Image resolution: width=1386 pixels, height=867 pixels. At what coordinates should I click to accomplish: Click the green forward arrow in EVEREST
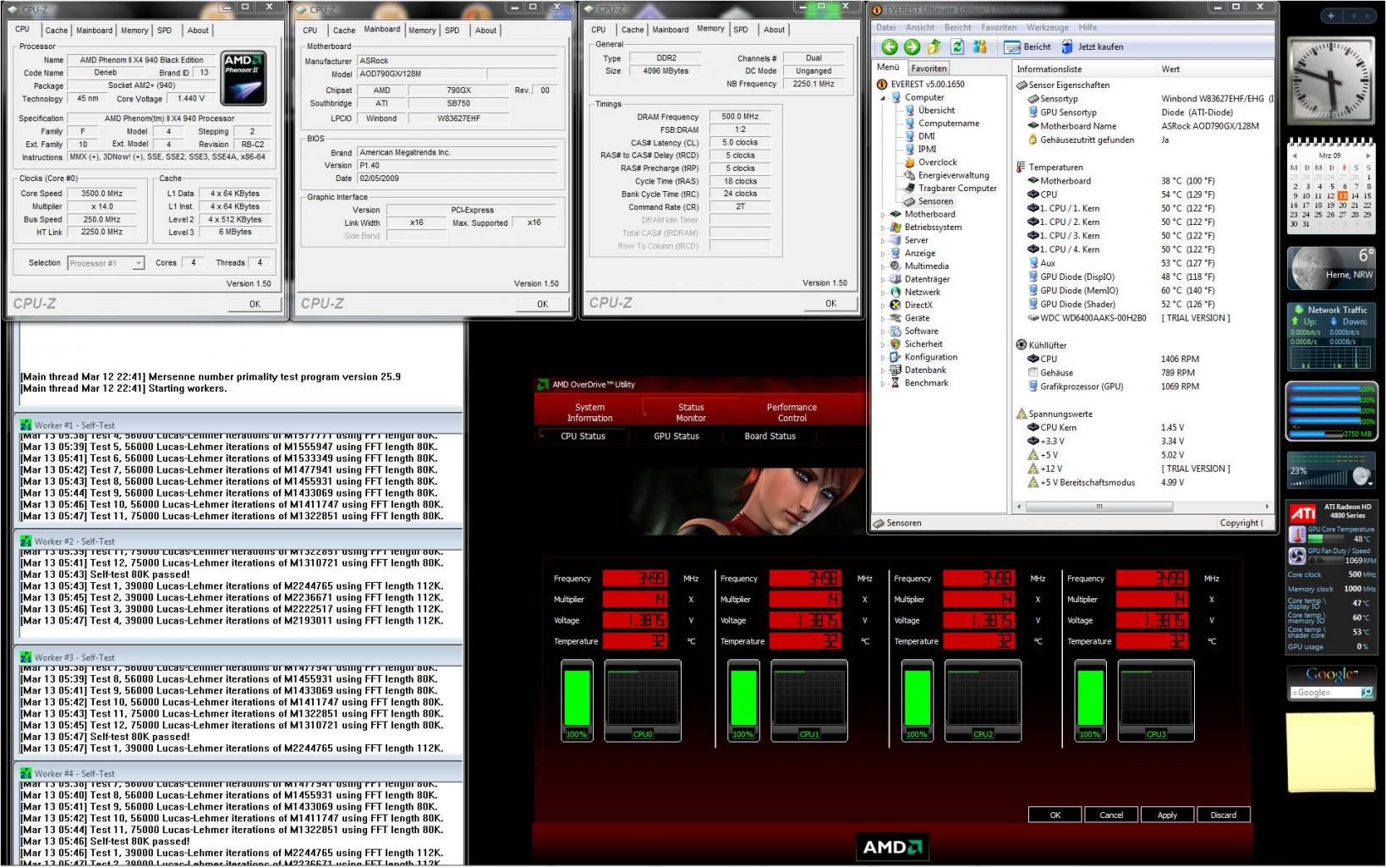coord(912,47)
